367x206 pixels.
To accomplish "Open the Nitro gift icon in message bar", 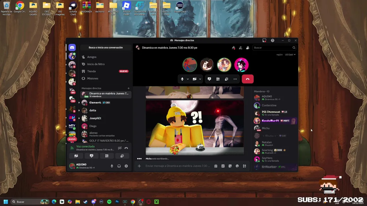I will (216, 166).
